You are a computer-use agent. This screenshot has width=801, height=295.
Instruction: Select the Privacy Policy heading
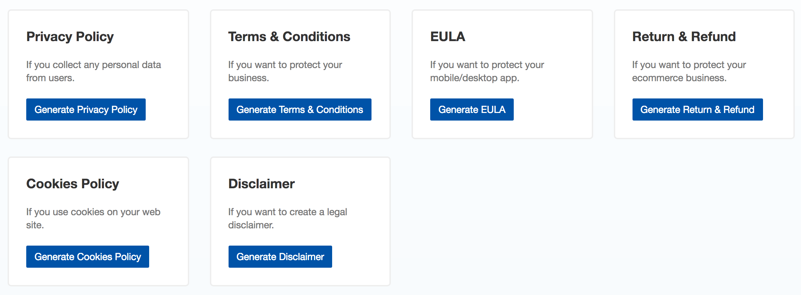[x=70, y=37]
